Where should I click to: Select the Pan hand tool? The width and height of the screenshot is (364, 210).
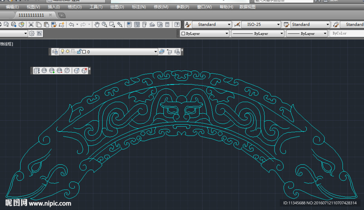click(x=97, y=25)
